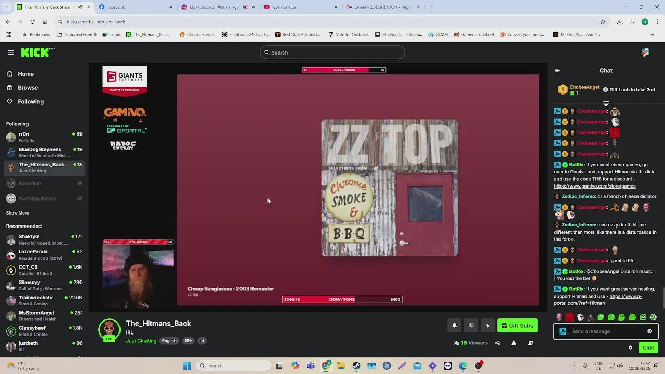
Task: Click the Gift Subs button
Action: pos(517,326)
